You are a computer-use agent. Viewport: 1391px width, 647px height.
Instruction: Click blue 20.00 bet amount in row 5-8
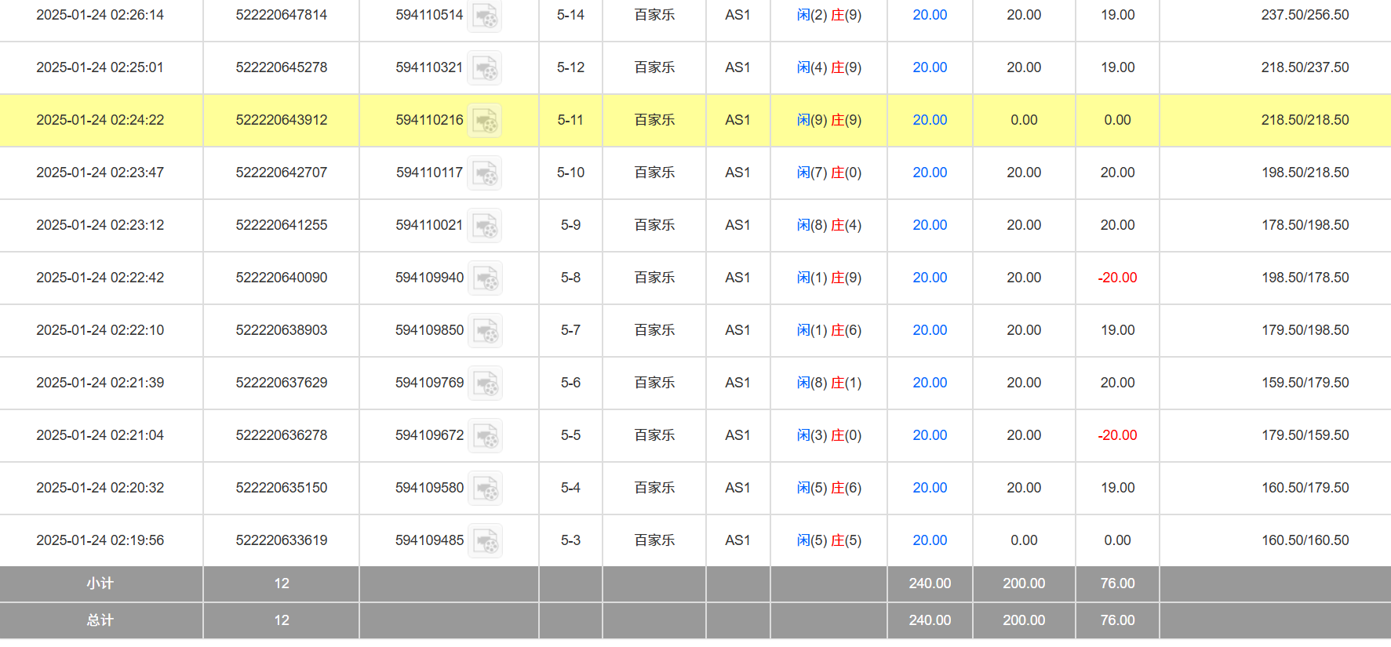(x=930, y=278)
